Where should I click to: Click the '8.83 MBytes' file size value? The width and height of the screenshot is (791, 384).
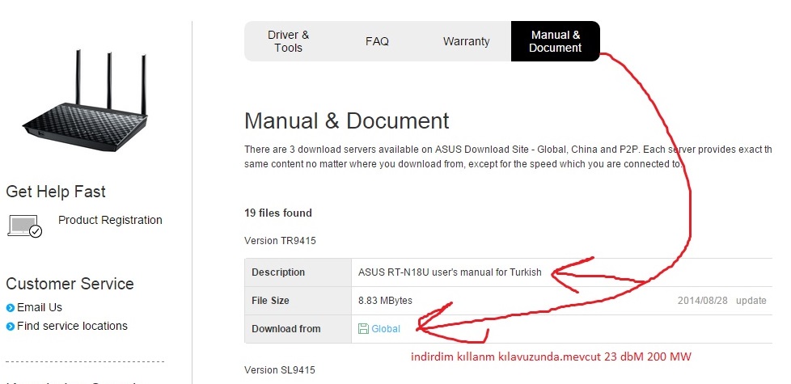pos(385,301)
